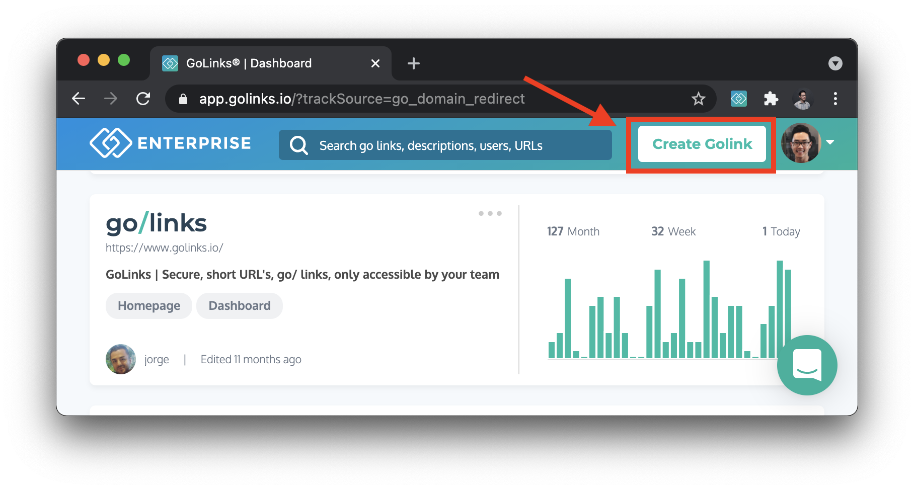Click the Create Golink button
This screenshot has width=914, height=490.
click(x=702, y=144)
